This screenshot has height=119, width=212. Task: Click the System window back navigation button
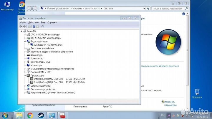click(x=29, y=9)
